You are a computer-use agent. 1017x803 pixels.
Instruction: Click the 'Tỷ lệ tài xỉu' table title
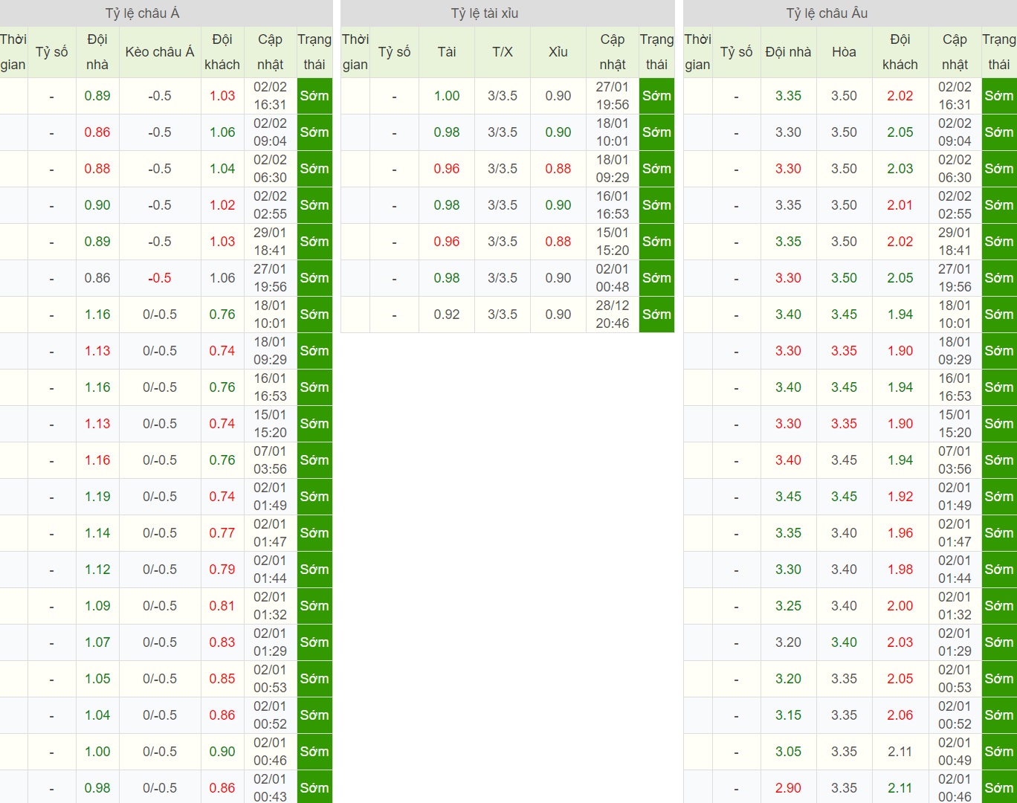tap(485, 13)
